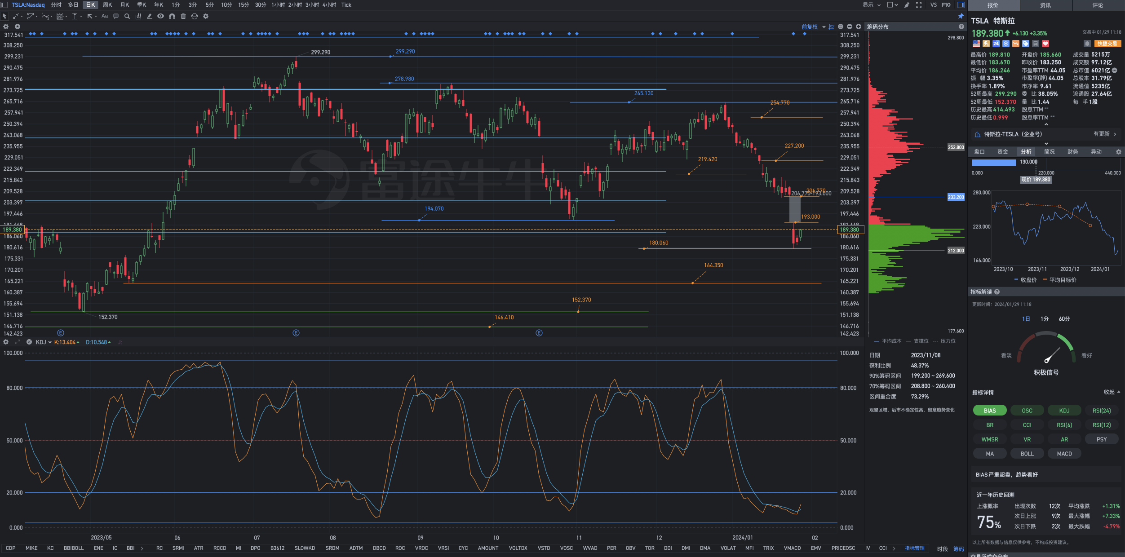Viewport: 1125px width, 557px height.
Task: Select the MACD indicator chip
Action: click(x=1064, y=454)
